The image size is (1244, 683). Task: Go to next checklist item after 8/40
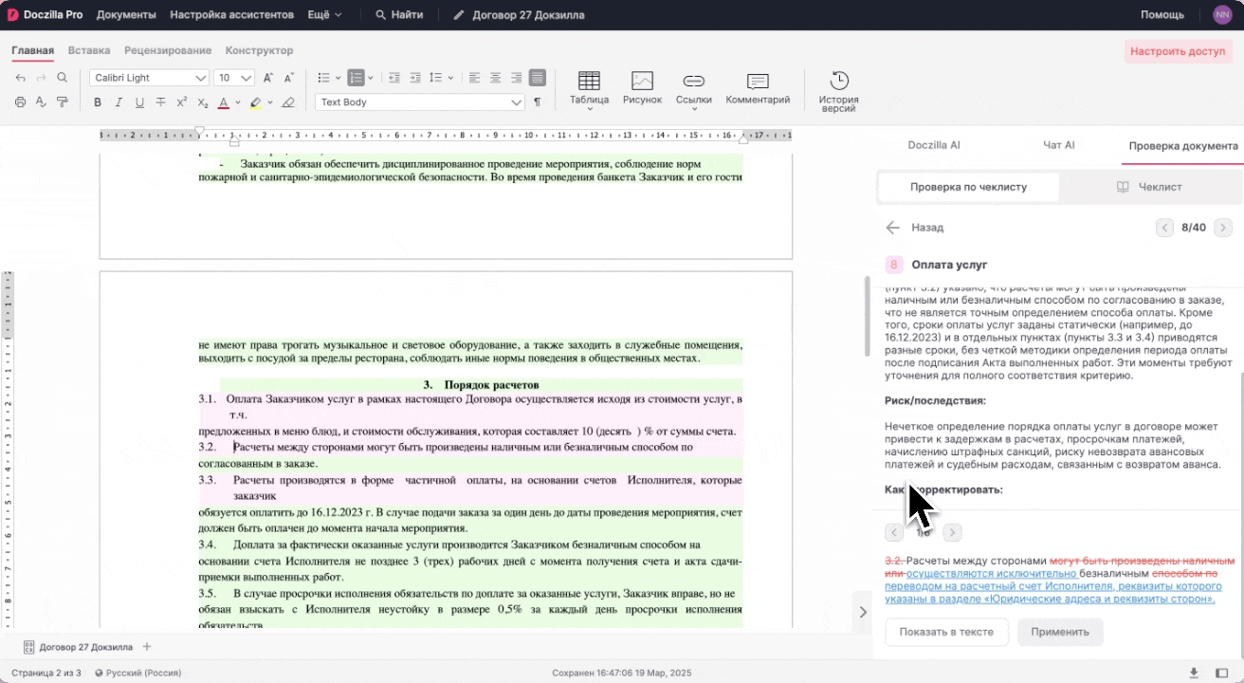(1223, 228)
